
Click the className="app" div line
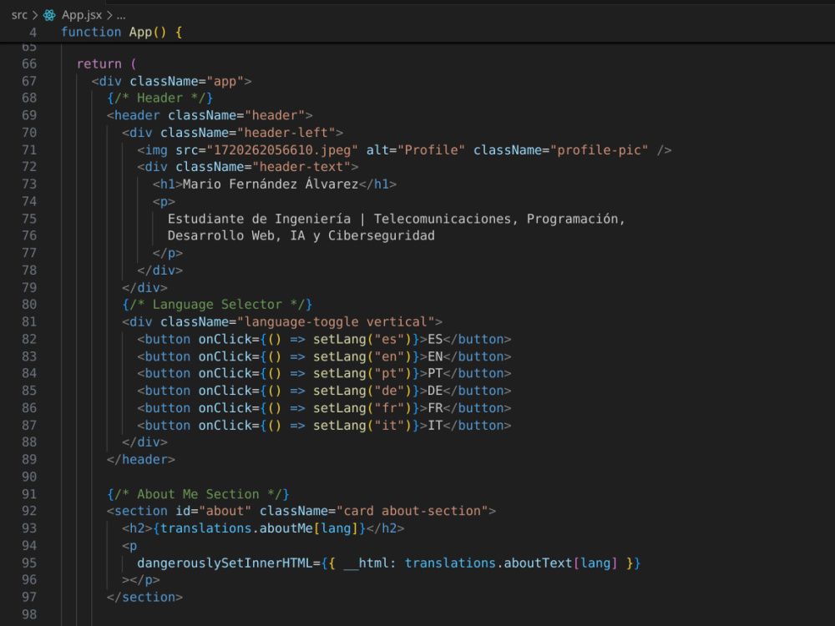[171, 81]
